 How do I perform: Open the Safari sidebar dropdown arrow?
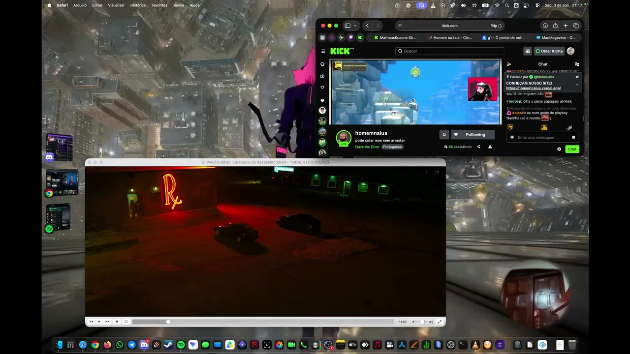(355, 26)
